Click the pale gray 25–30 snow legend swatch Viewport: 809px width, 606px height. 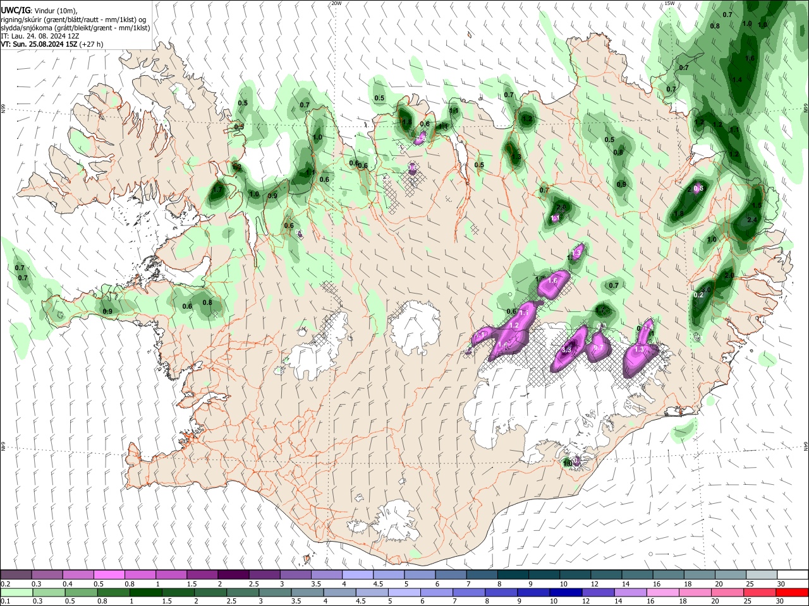761,575
